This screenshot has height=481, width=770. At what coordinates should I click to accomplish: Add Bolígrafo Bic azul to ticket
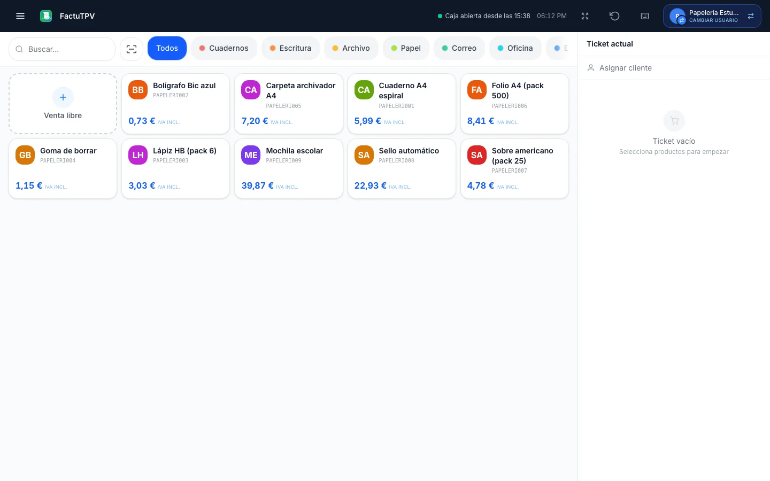[x=175, y=104]
